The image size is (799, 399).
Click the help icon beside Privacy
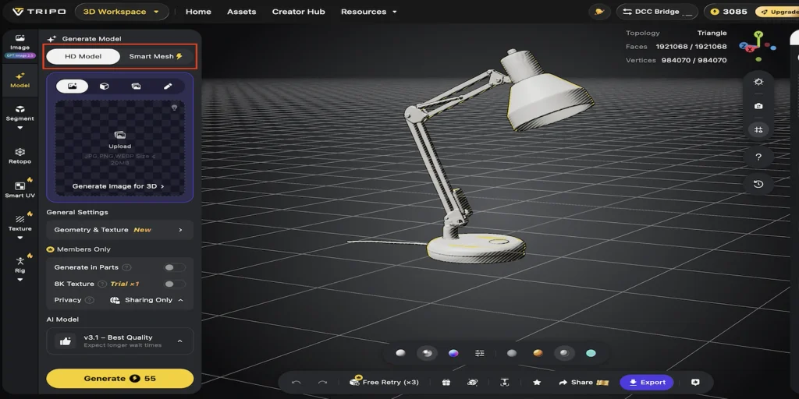pos(89,300)
